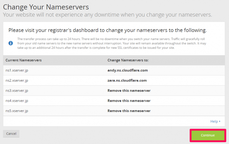Image resolution: width=229 pixels, height=144 pixels.
Task: Click zara.ns.cloudflare.com nameserver value
Action: point(127,80)
